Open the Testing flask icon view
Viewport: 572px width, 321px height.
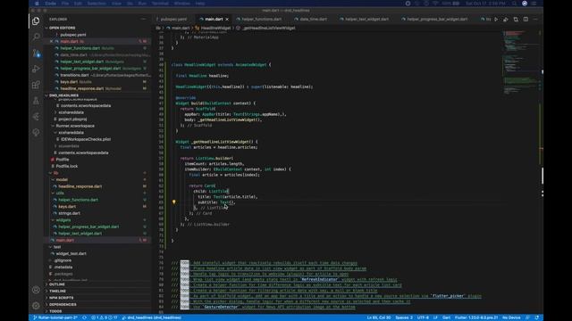[36, 101]
